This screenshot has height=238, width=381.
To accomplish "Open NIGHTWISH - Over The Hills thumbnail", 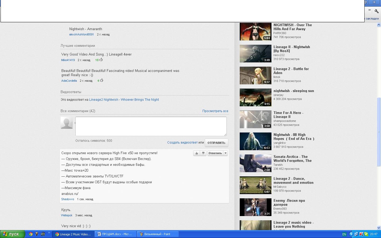I will click(255, 31).
